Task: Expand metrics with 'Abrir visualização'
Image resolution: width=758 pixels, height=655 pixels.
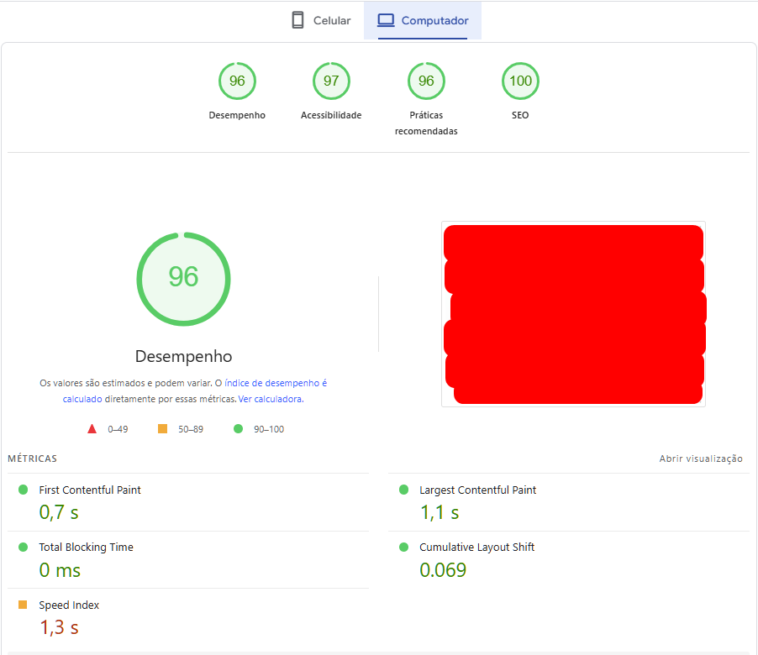Action: 701,458
